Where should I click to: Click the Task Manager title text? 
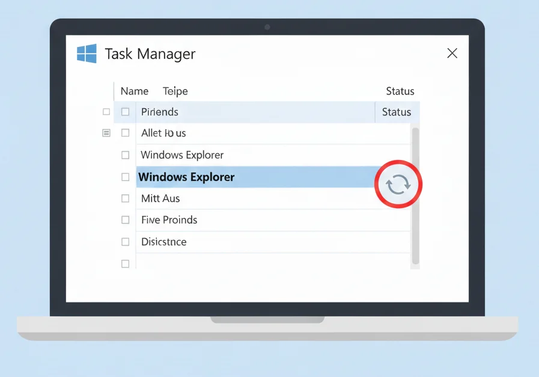coord(150,54)
